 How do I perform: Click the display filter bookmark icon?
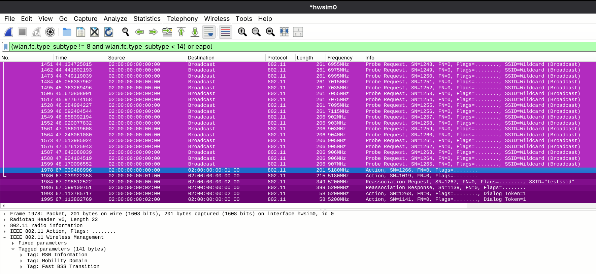click(x=6, y=47)
